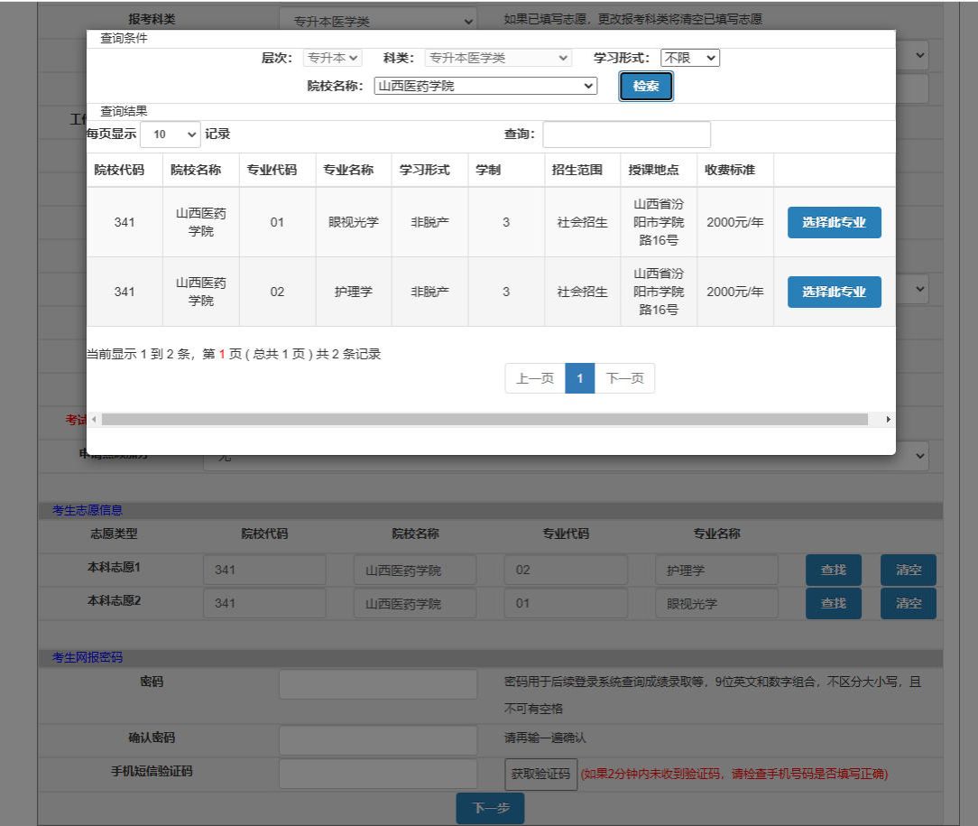Clear 本科志愿2 with 清空 button
Screen dimensions: 978x826
(x=908, y=603)
